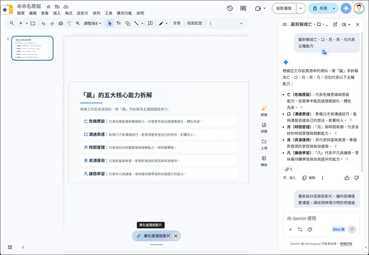This screenshot has width=369, height=255.
Task: Print the presentation
Action: pos(61,23)
